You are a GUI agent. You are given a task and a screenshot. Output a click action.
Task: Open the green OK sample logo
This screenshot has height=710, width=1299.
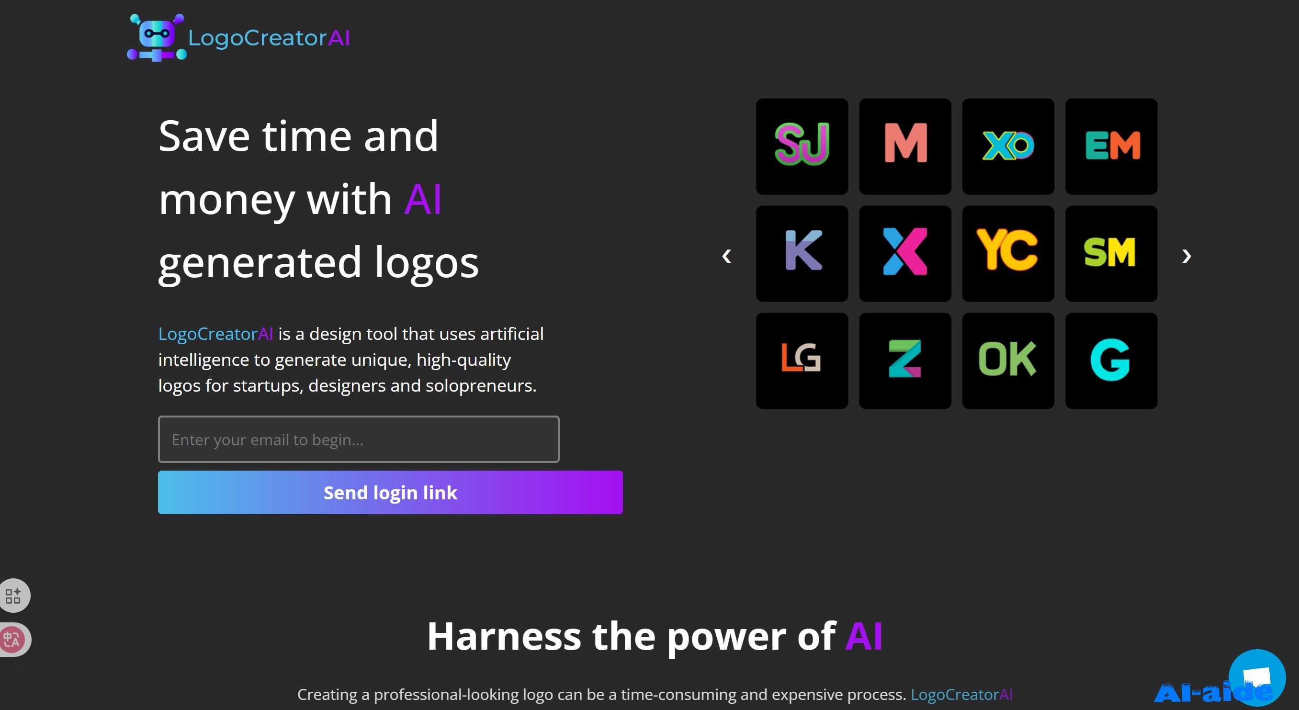[1008, 361]
